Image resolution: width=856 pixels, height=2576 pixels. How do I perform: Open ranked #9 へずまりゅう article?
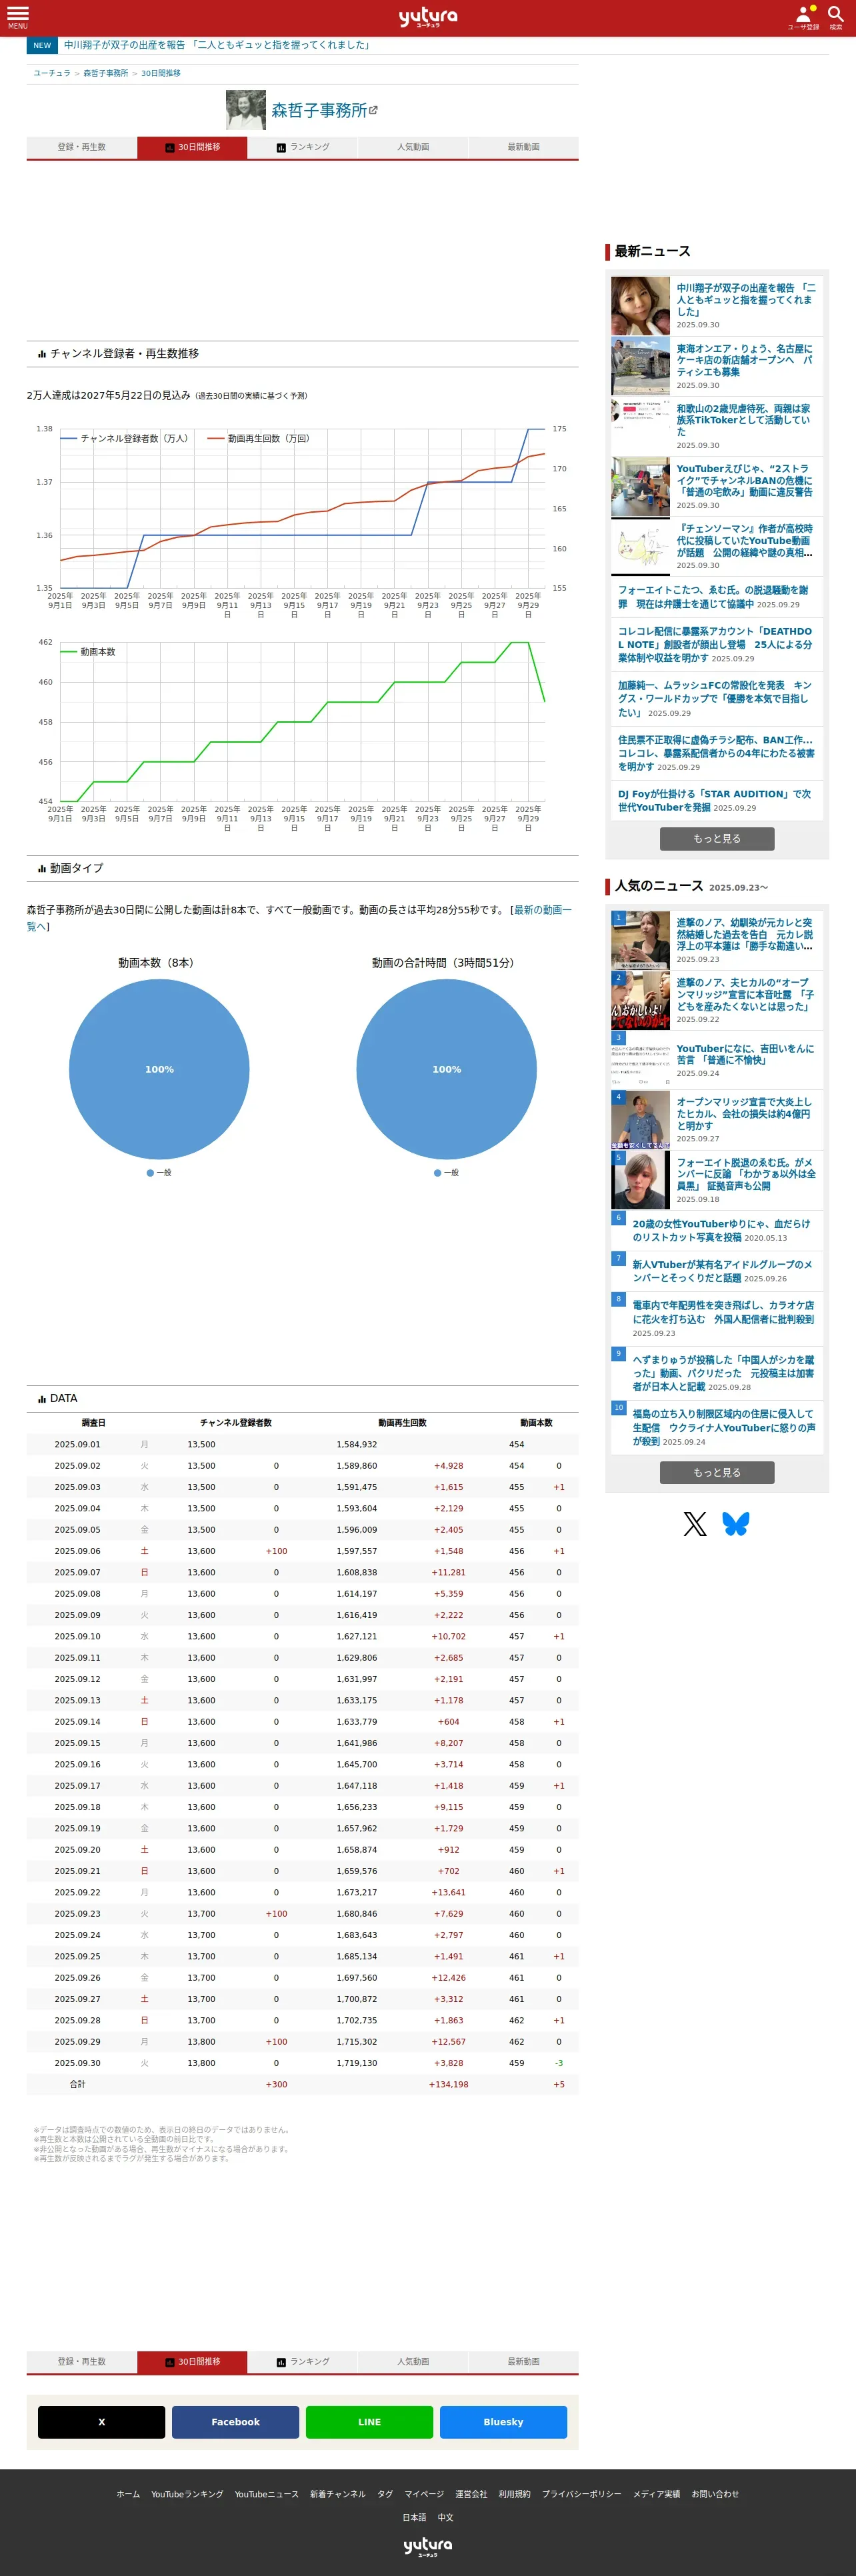point(722,1373)
